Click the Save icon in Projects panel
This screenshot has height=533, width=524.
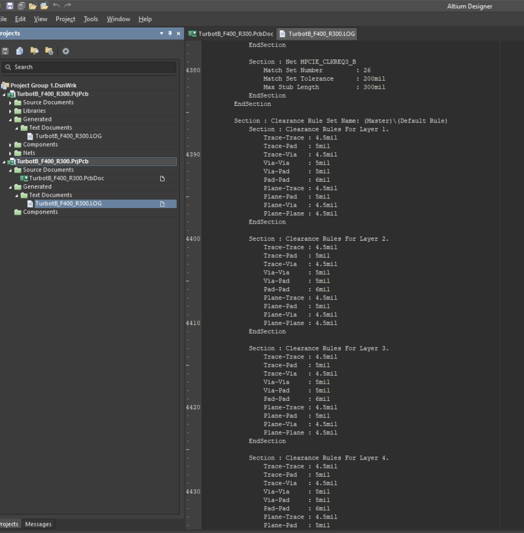point(5,51)
